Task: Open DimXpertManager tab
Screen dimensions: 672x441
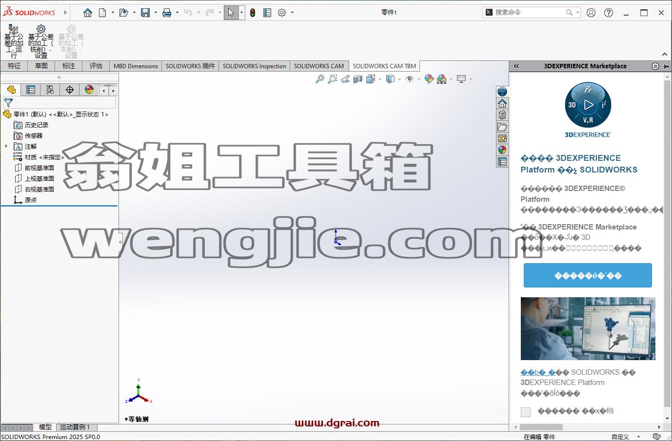Action: [x=70, y=90]
